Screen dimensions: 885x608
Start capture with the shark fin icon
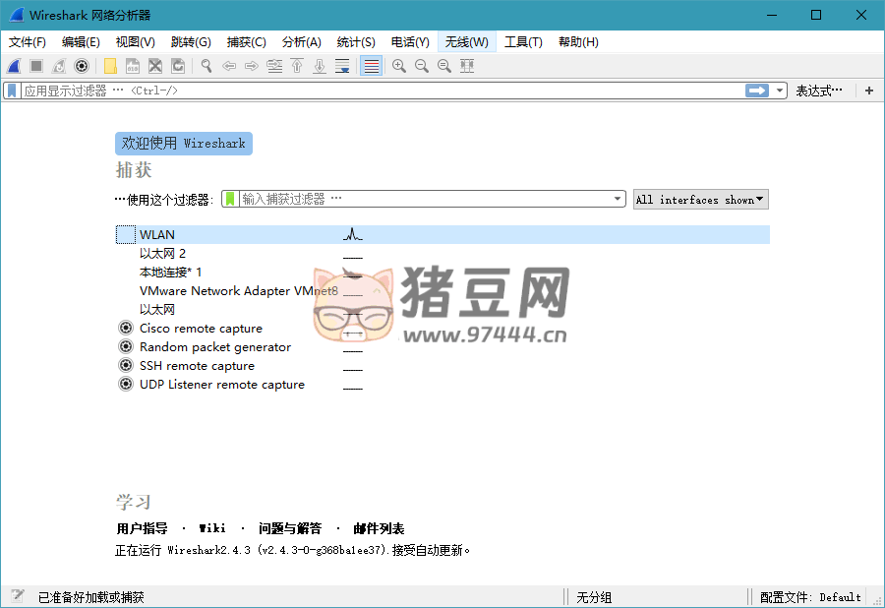pyautogui.click(x=14, y=66)
